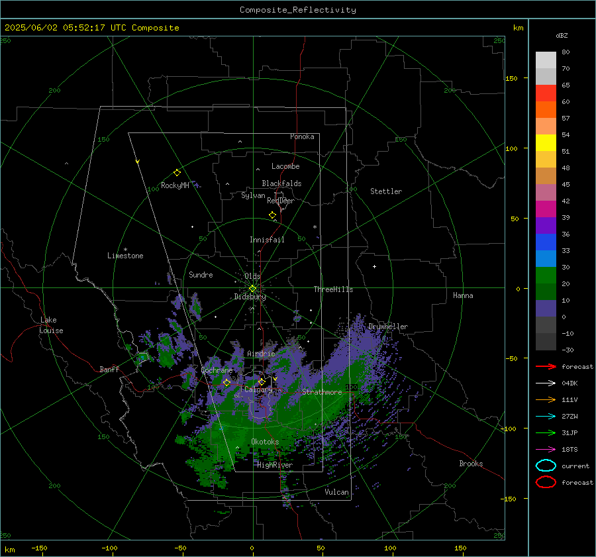Click the km label beside the timestamp row
This screenshot has width=596, height=557.
tap(518, 28)
